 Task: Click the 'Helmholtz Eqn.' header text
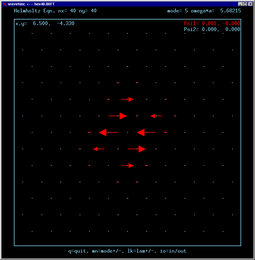click(34, 11)
